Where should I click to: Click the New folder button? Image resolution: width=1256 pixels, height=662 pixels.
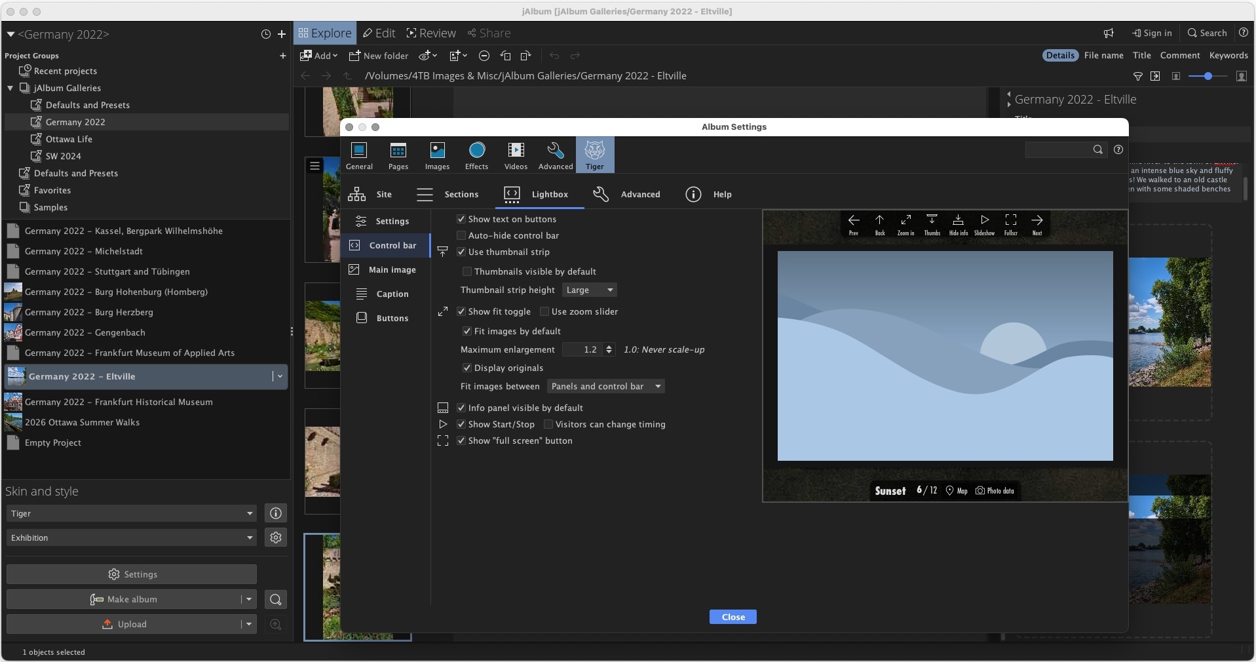[x=378, y=56]
